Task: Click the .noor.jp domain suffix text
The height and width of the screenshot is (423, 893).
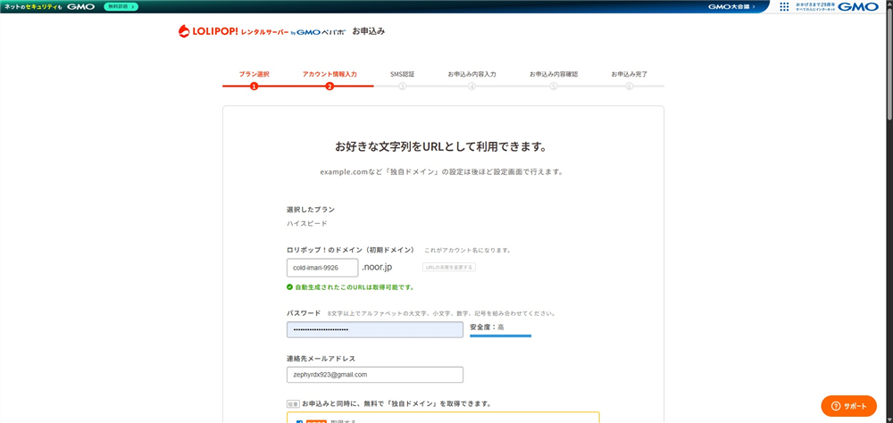Action: tap(377, 267)
